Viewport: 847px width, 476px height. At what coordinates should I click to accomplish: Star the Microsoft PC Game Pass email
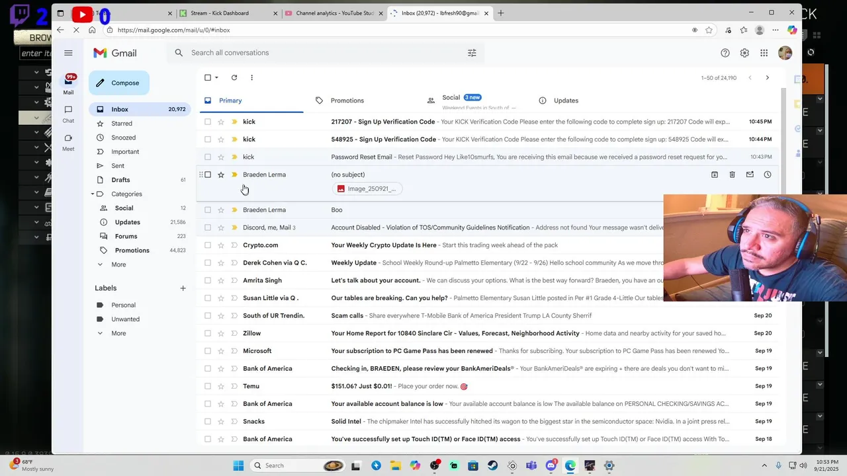(x=221, y=351)
